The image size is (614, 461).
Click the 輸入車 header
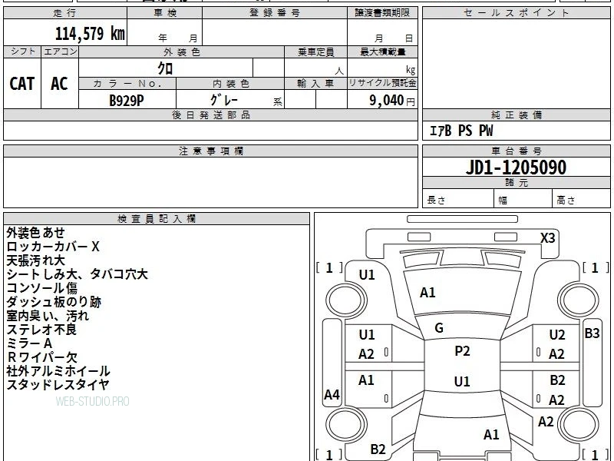click(x=315, y=84)
